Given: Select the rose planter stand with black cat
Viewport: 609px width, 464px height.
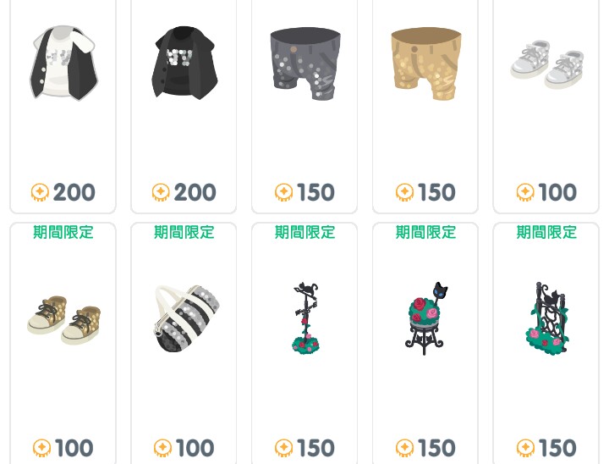Looking at the screenshot, I should 427,318.
